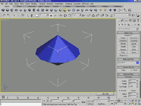141x106 pixels.
Task: Click the Spindle object button
Action: (123, 47)
